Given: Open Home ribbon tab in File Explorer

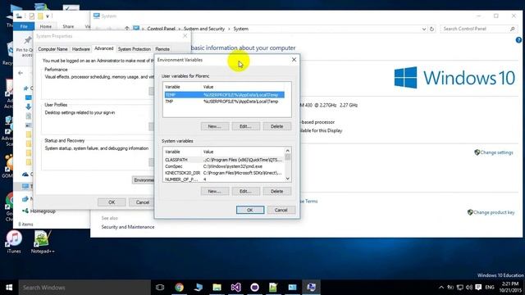Looking at the screenshot, I should (x=46, y=26).
